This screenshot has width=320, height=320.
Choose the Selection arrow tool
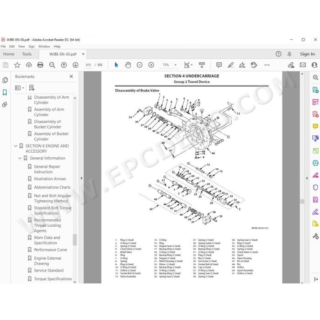(x=116, y=65)
